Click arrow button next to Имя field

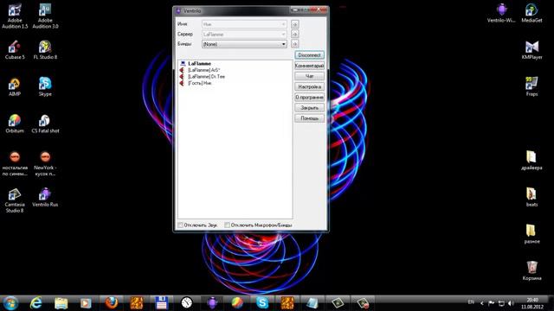pos(294,24)
